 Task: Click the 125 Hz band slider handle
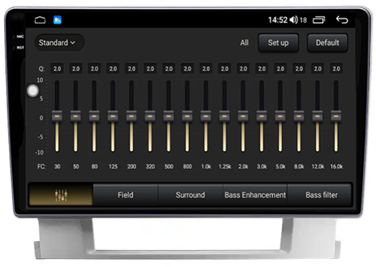pos(113,116)
